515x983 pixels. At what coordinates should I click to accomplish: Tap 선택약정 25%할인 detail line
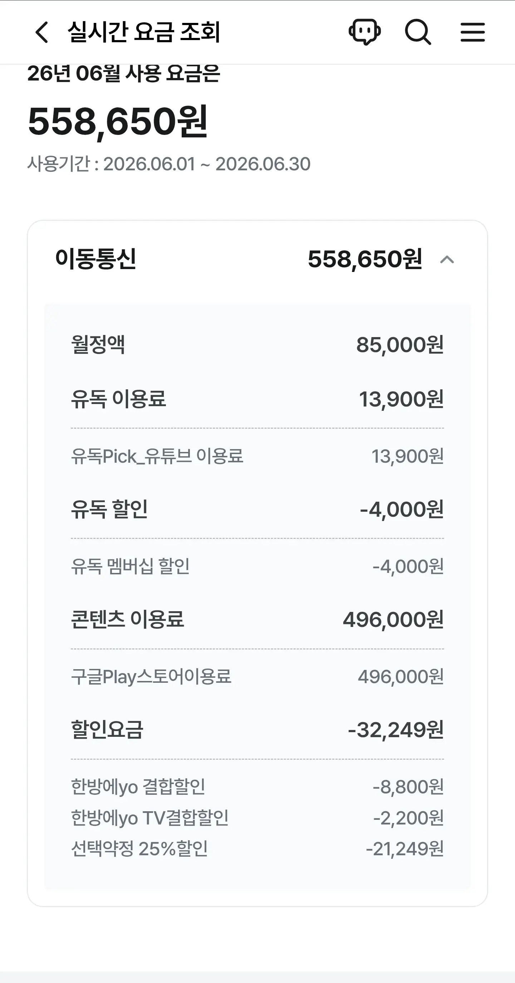pyautogui.click(x=257, y=849)
